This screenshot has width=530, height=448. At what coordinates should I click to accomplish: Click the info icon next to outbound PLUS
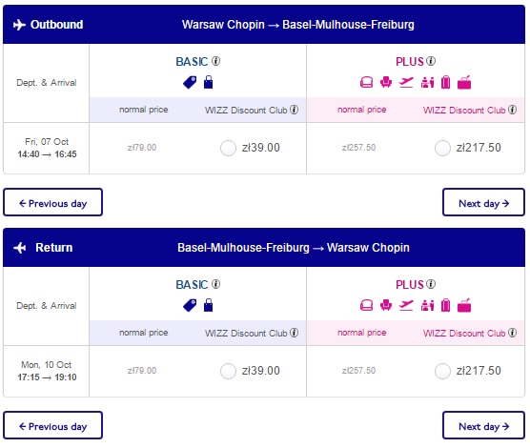point(431,61)
